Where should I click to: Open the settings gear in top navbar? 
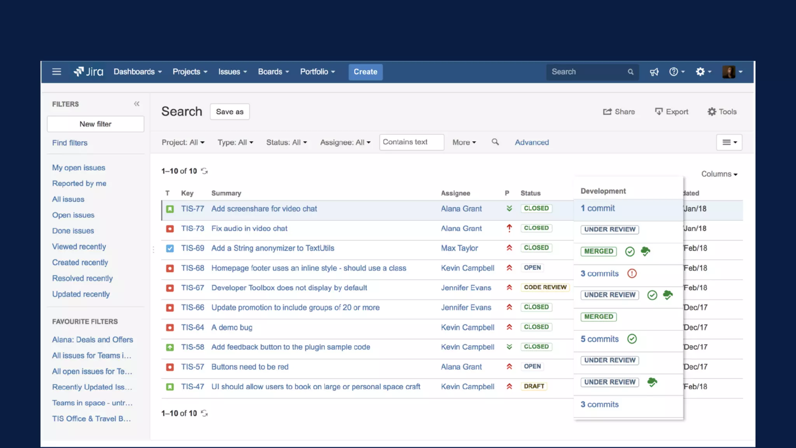point(700,72)
